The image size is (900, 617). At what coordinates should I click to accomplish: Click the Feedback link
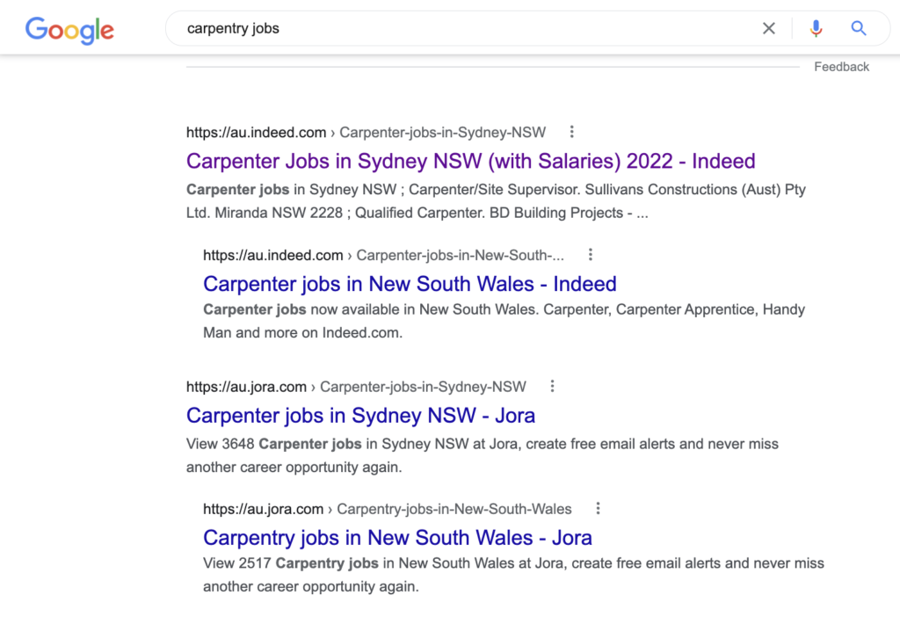click(841, 67)
